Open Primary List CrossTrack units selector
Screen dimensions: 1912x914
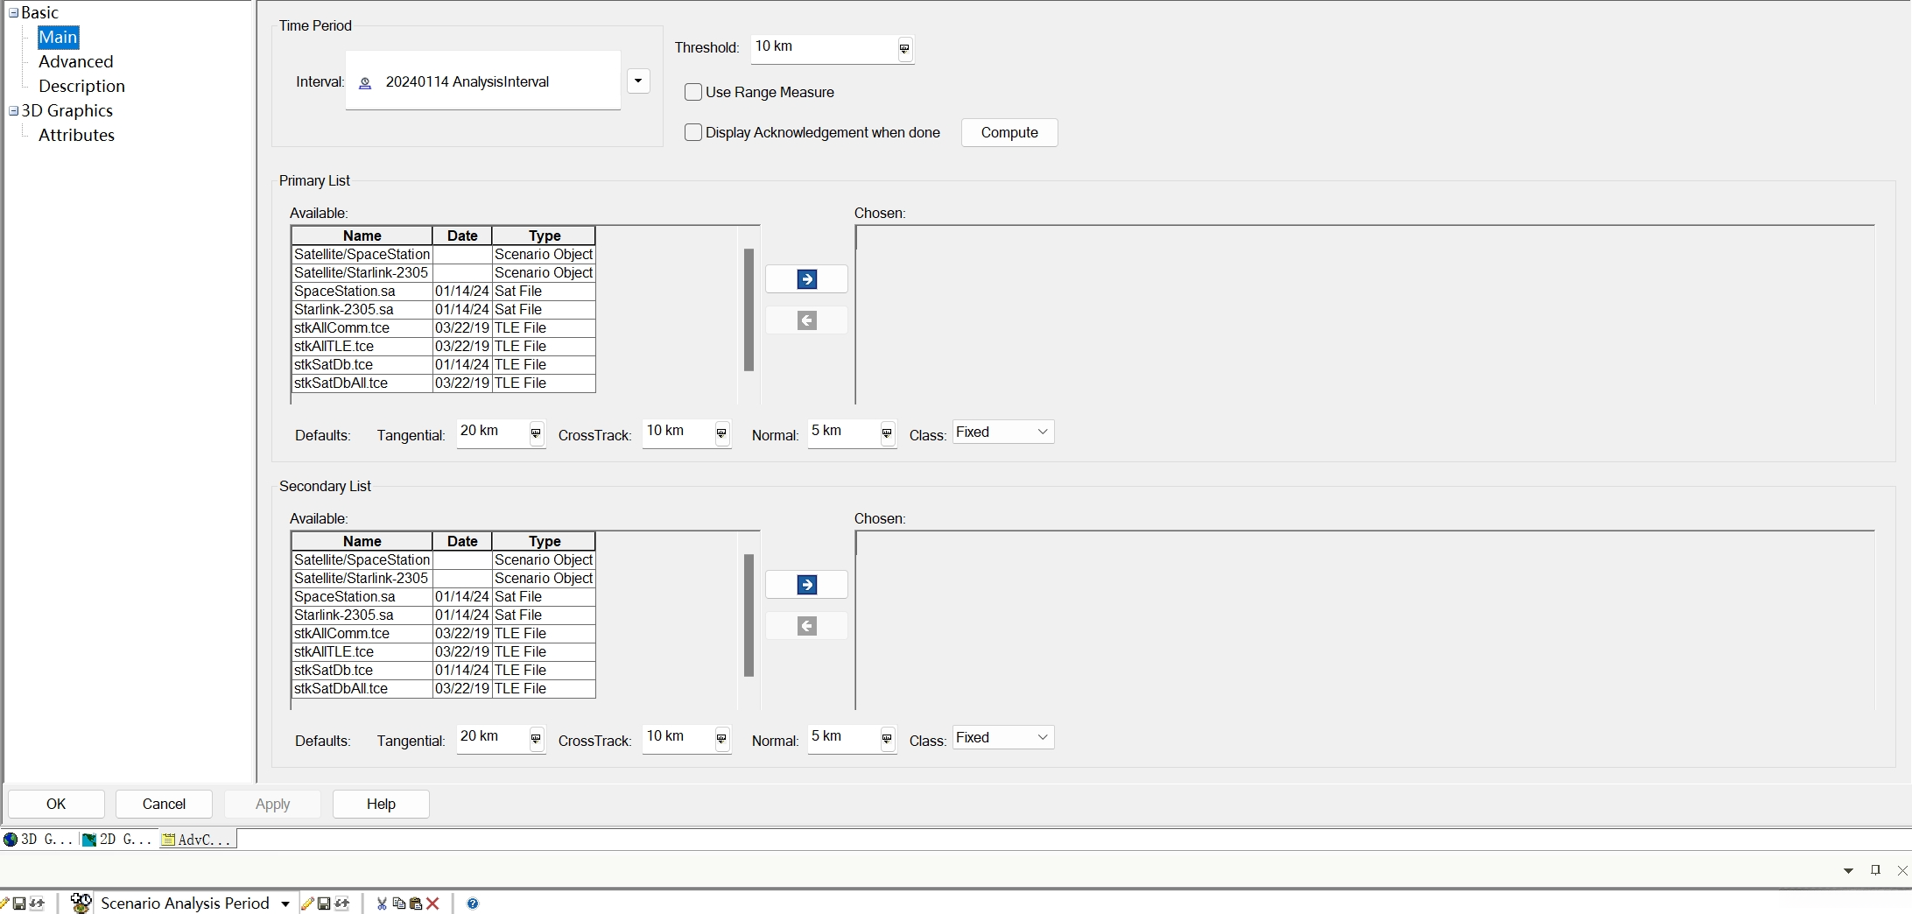click(721, 433)
